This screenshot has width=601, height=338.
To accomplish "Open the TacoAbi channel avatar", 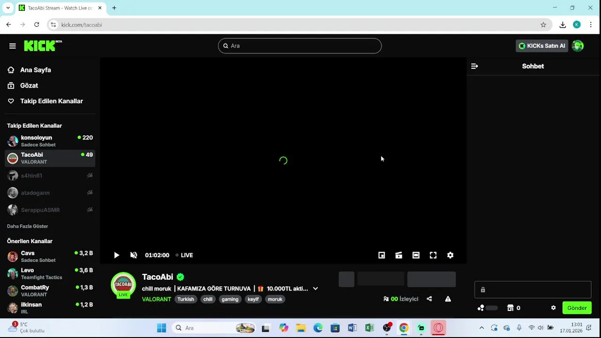I will click(x=123, y=285).
